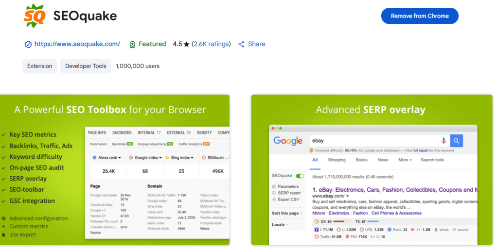Viewport: 498px width, 249px height.
Task: Select the Display Advertising sub-tab
Action: [x=156, y=144]
